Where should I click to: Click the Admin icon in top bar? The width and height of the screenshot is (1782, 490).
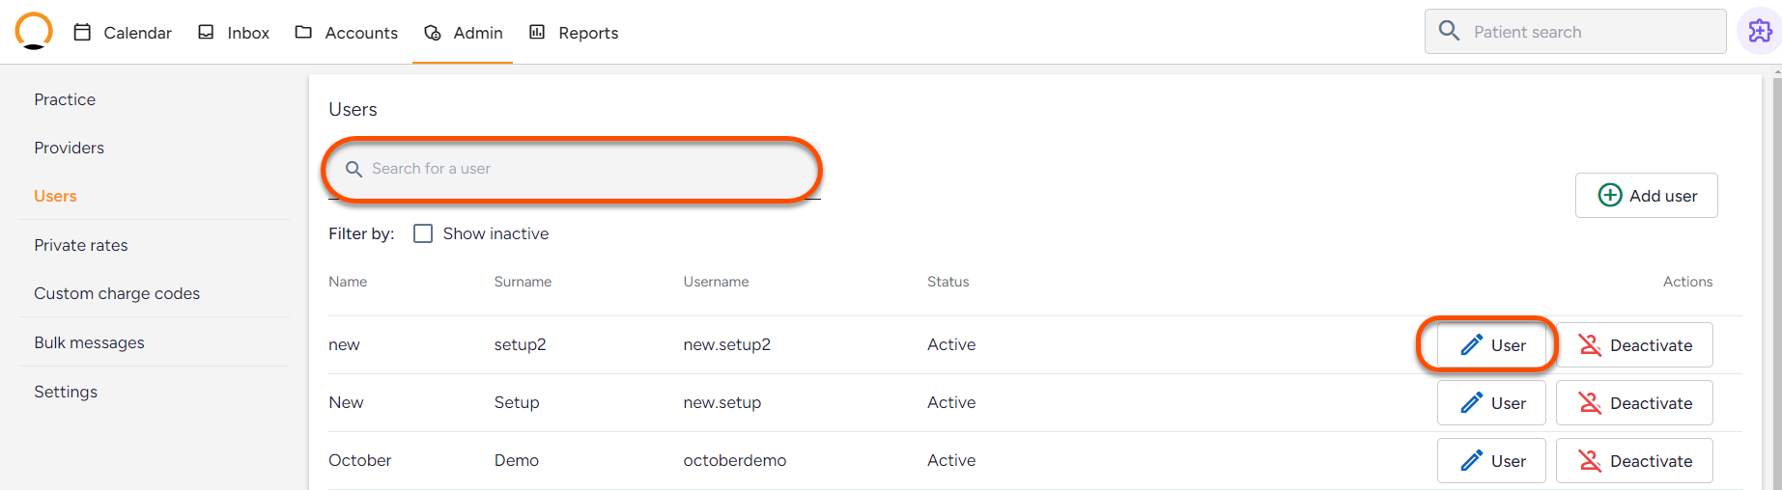(433, 33)
